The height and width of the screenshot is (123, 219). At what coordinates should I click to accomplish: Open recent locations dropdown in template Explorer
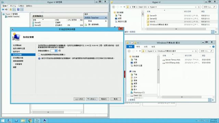tap(137, 51)
